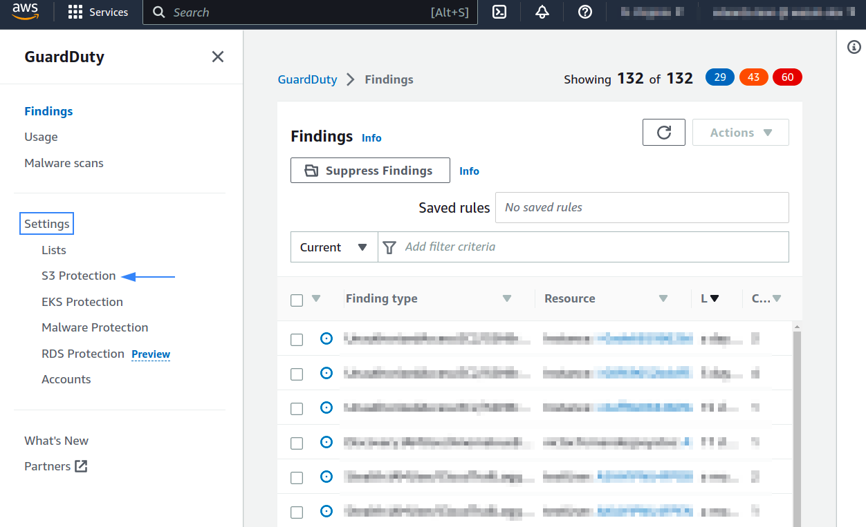This screenshot has width=866, height=527.
Task: Open EKS Protection settings
Action: (82, 302)
